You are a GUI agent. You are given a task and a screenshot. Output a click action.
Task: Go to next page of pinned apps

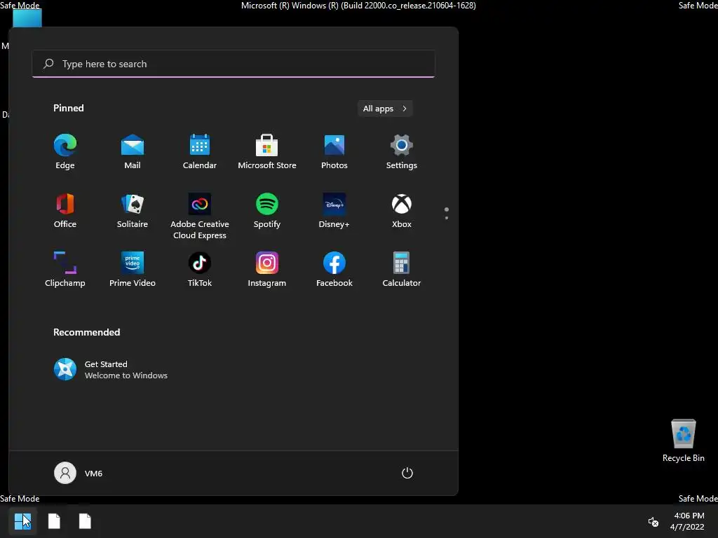[447, 218]
